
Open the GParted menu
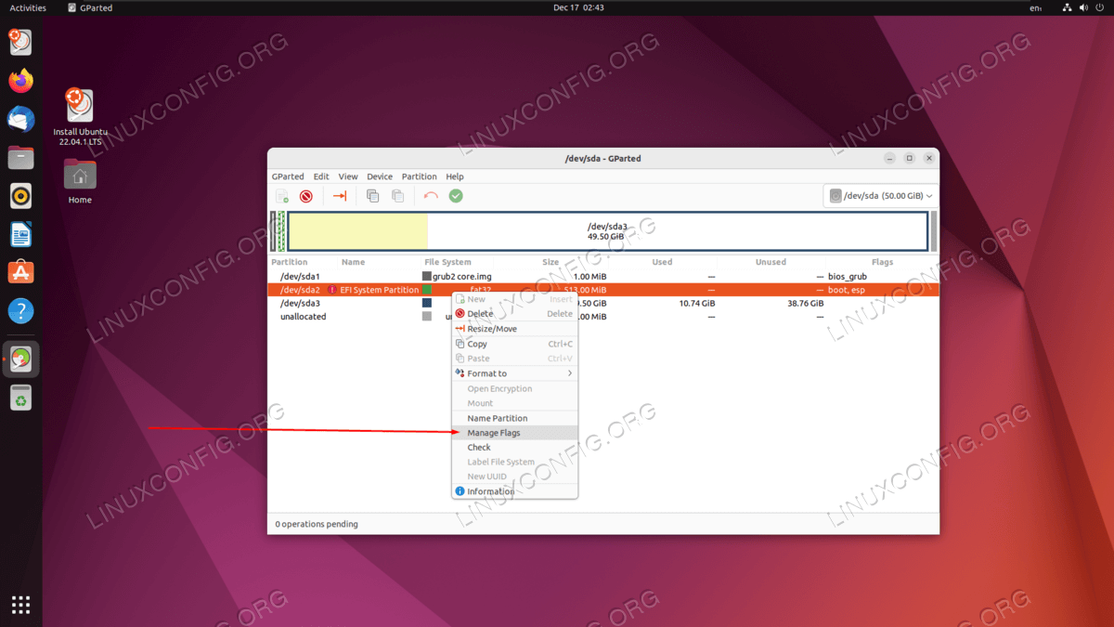(x=288, y=176)
